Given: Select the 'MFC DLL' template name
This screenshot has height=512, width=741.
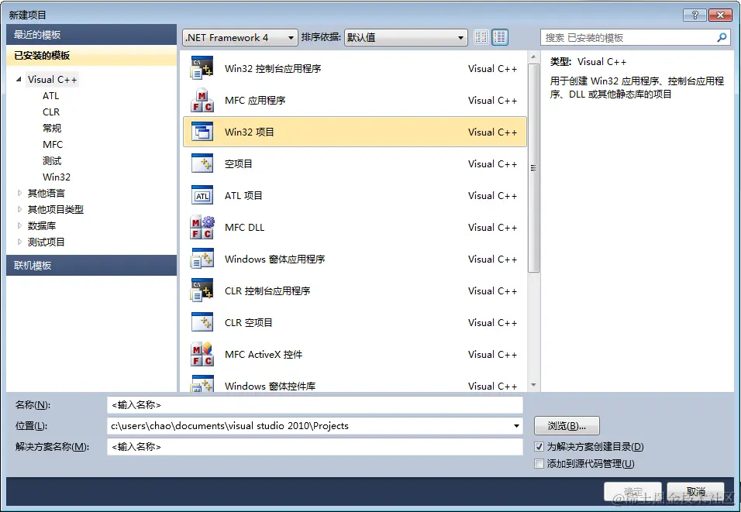Looking at the screenshot, I should coord(244,227).
